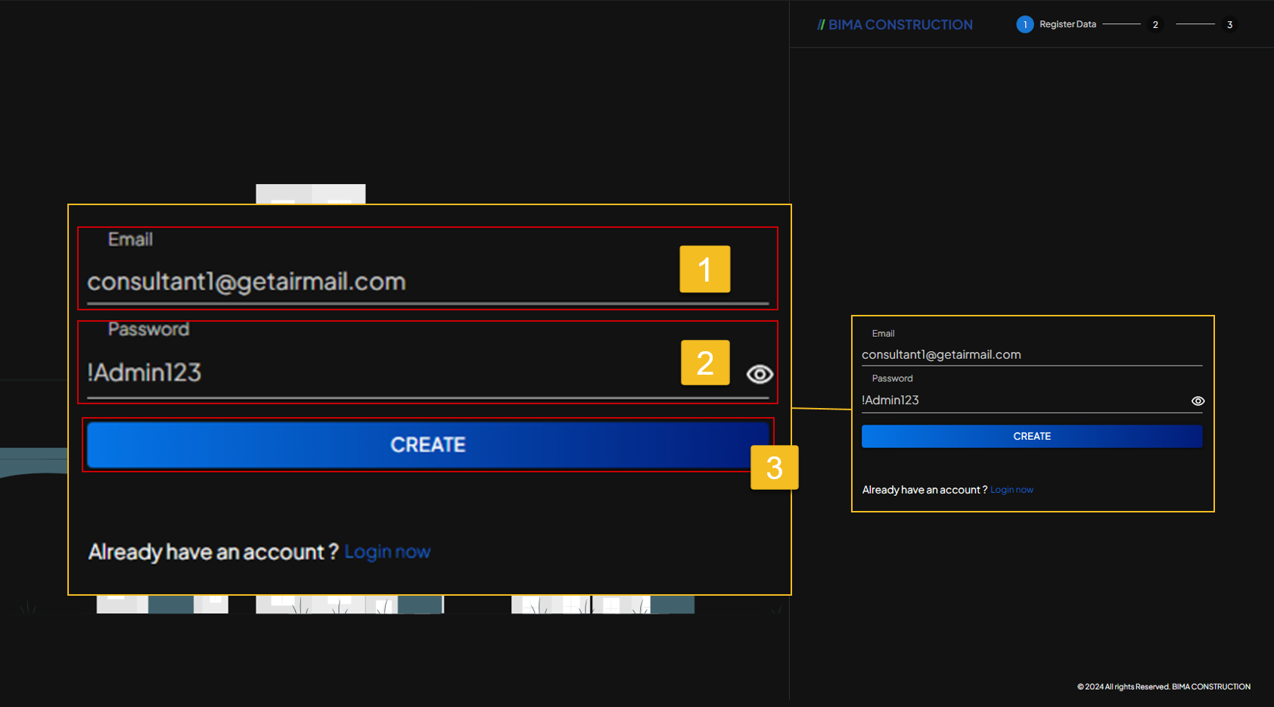Click the stepper line between steps 2 and 3
The height and width of the screenshot is (707, 1274).
pos(1195,23)
